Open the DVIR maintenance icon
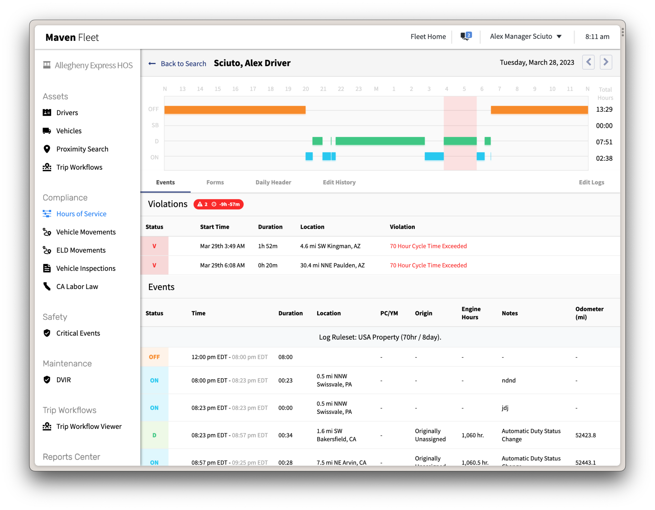Screen dimensions: 655x510 [47, 380]
